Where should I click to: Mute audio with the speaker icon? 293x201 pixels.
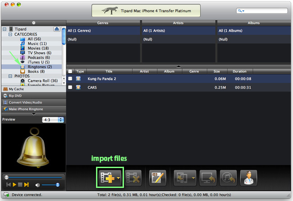(x=37, y=185)
